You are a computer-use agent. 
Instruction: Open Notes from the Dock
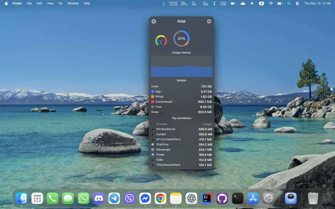176,198
